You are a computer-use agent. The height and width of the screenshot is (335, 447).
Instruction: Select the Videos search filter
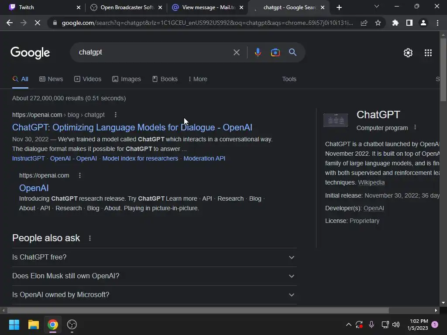(x=88, y=79)
